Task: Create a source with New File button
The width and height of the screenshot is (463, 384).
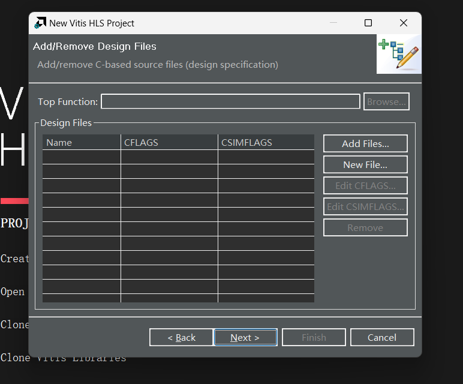Action: point(365,164)
